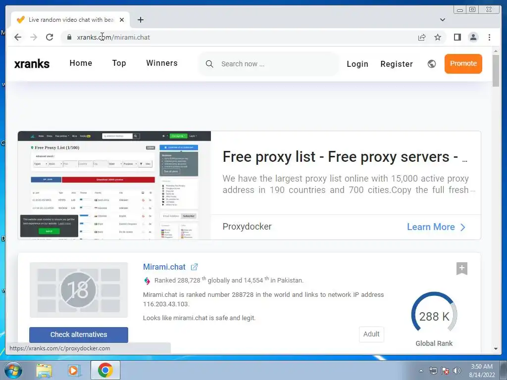
Task: Click the padlock site info icon
Action: click(69, 37)
